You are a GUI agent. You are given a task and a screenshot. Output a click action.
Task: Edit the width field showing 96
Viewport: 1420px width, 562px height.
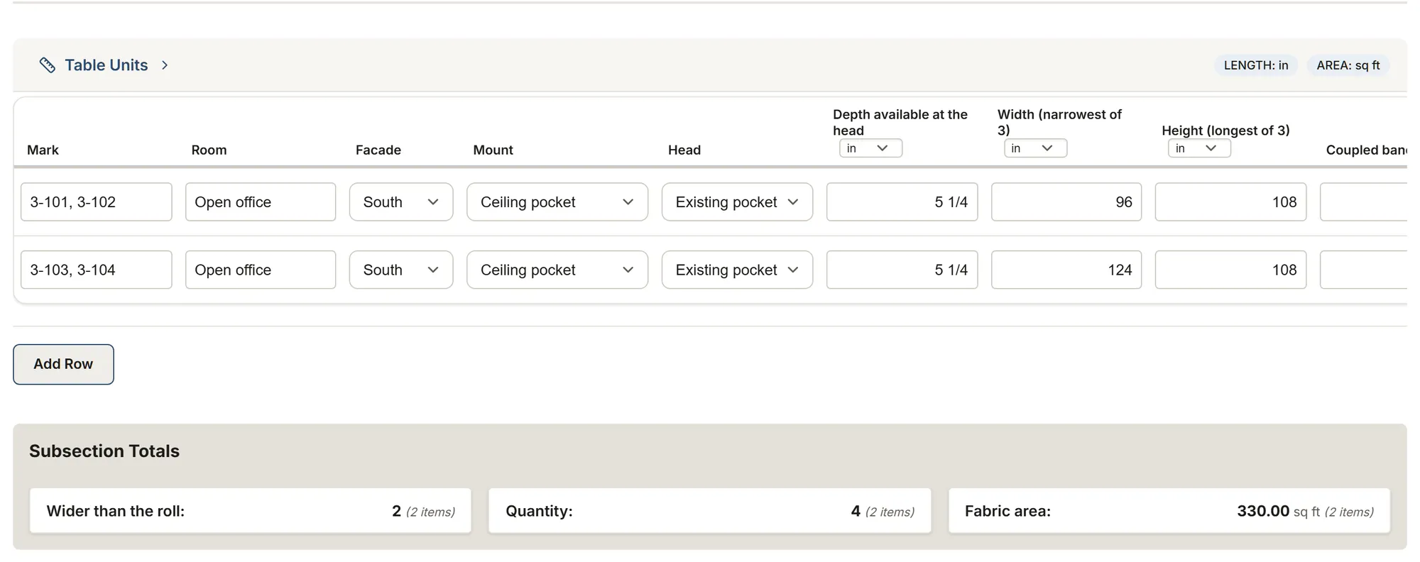pos(1066,202)
